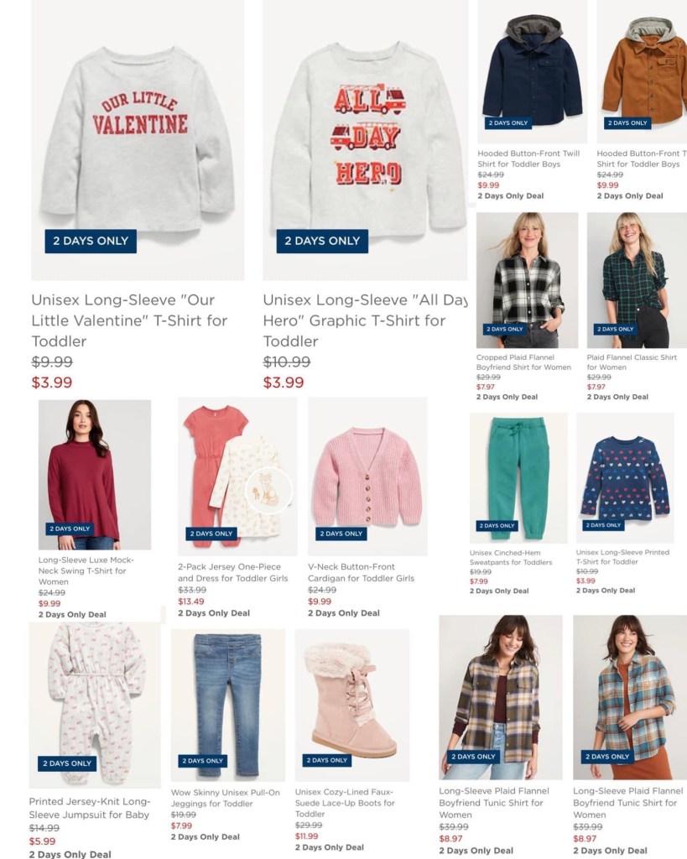Open the All Day Hero fire truck shirt image
Viewport: 687px width, 859px height.
click(365, 140)
